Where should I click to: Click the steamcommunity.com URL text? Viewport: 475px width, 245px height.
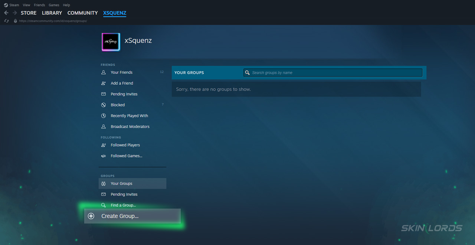pyautogui.click(x=53, y=21)
